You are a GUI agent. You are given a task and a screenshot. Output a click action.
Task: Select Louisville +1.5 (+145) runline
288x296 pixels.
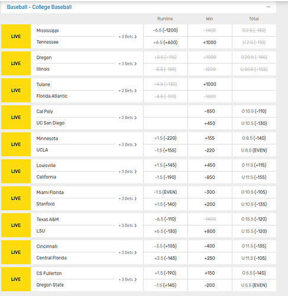pyautogui.click(x=166, y=165)
